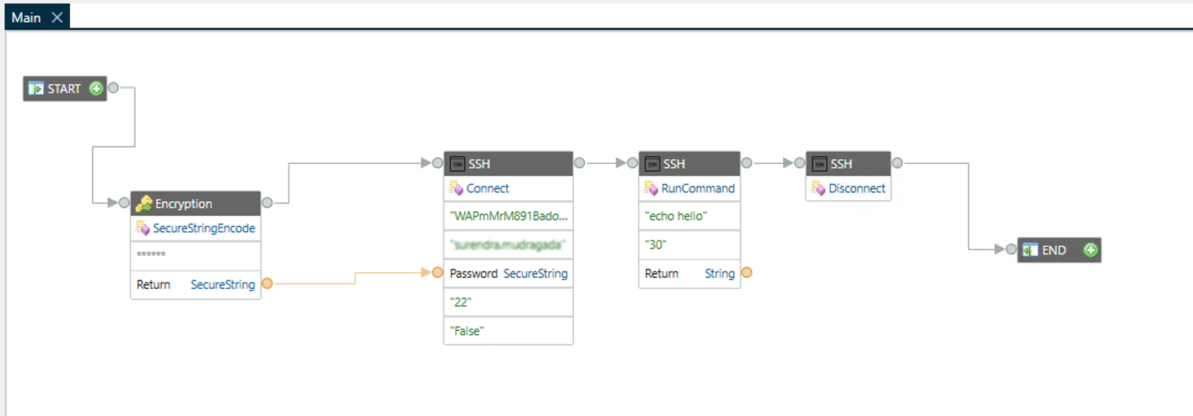
Task: Click the Password label in SSH Connect
Action: coord(474,273)
